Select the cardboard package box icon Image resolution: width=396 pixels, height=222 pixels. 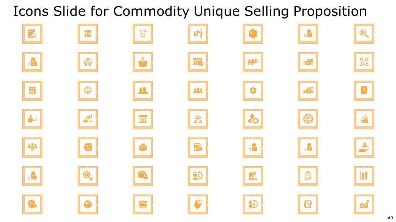pos(253,34)
